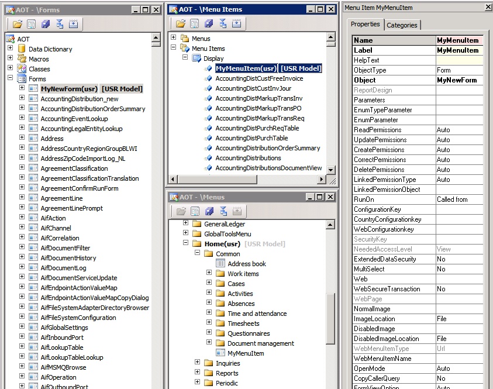Viewport: 493px width, 389px height.
Task: Click the Import icon in Menu Items toolbar
Action: coord(223,23)
